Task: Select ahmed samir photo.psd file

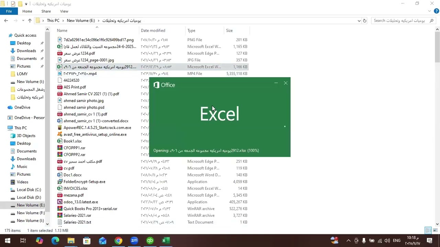Action: coord(84,107)
